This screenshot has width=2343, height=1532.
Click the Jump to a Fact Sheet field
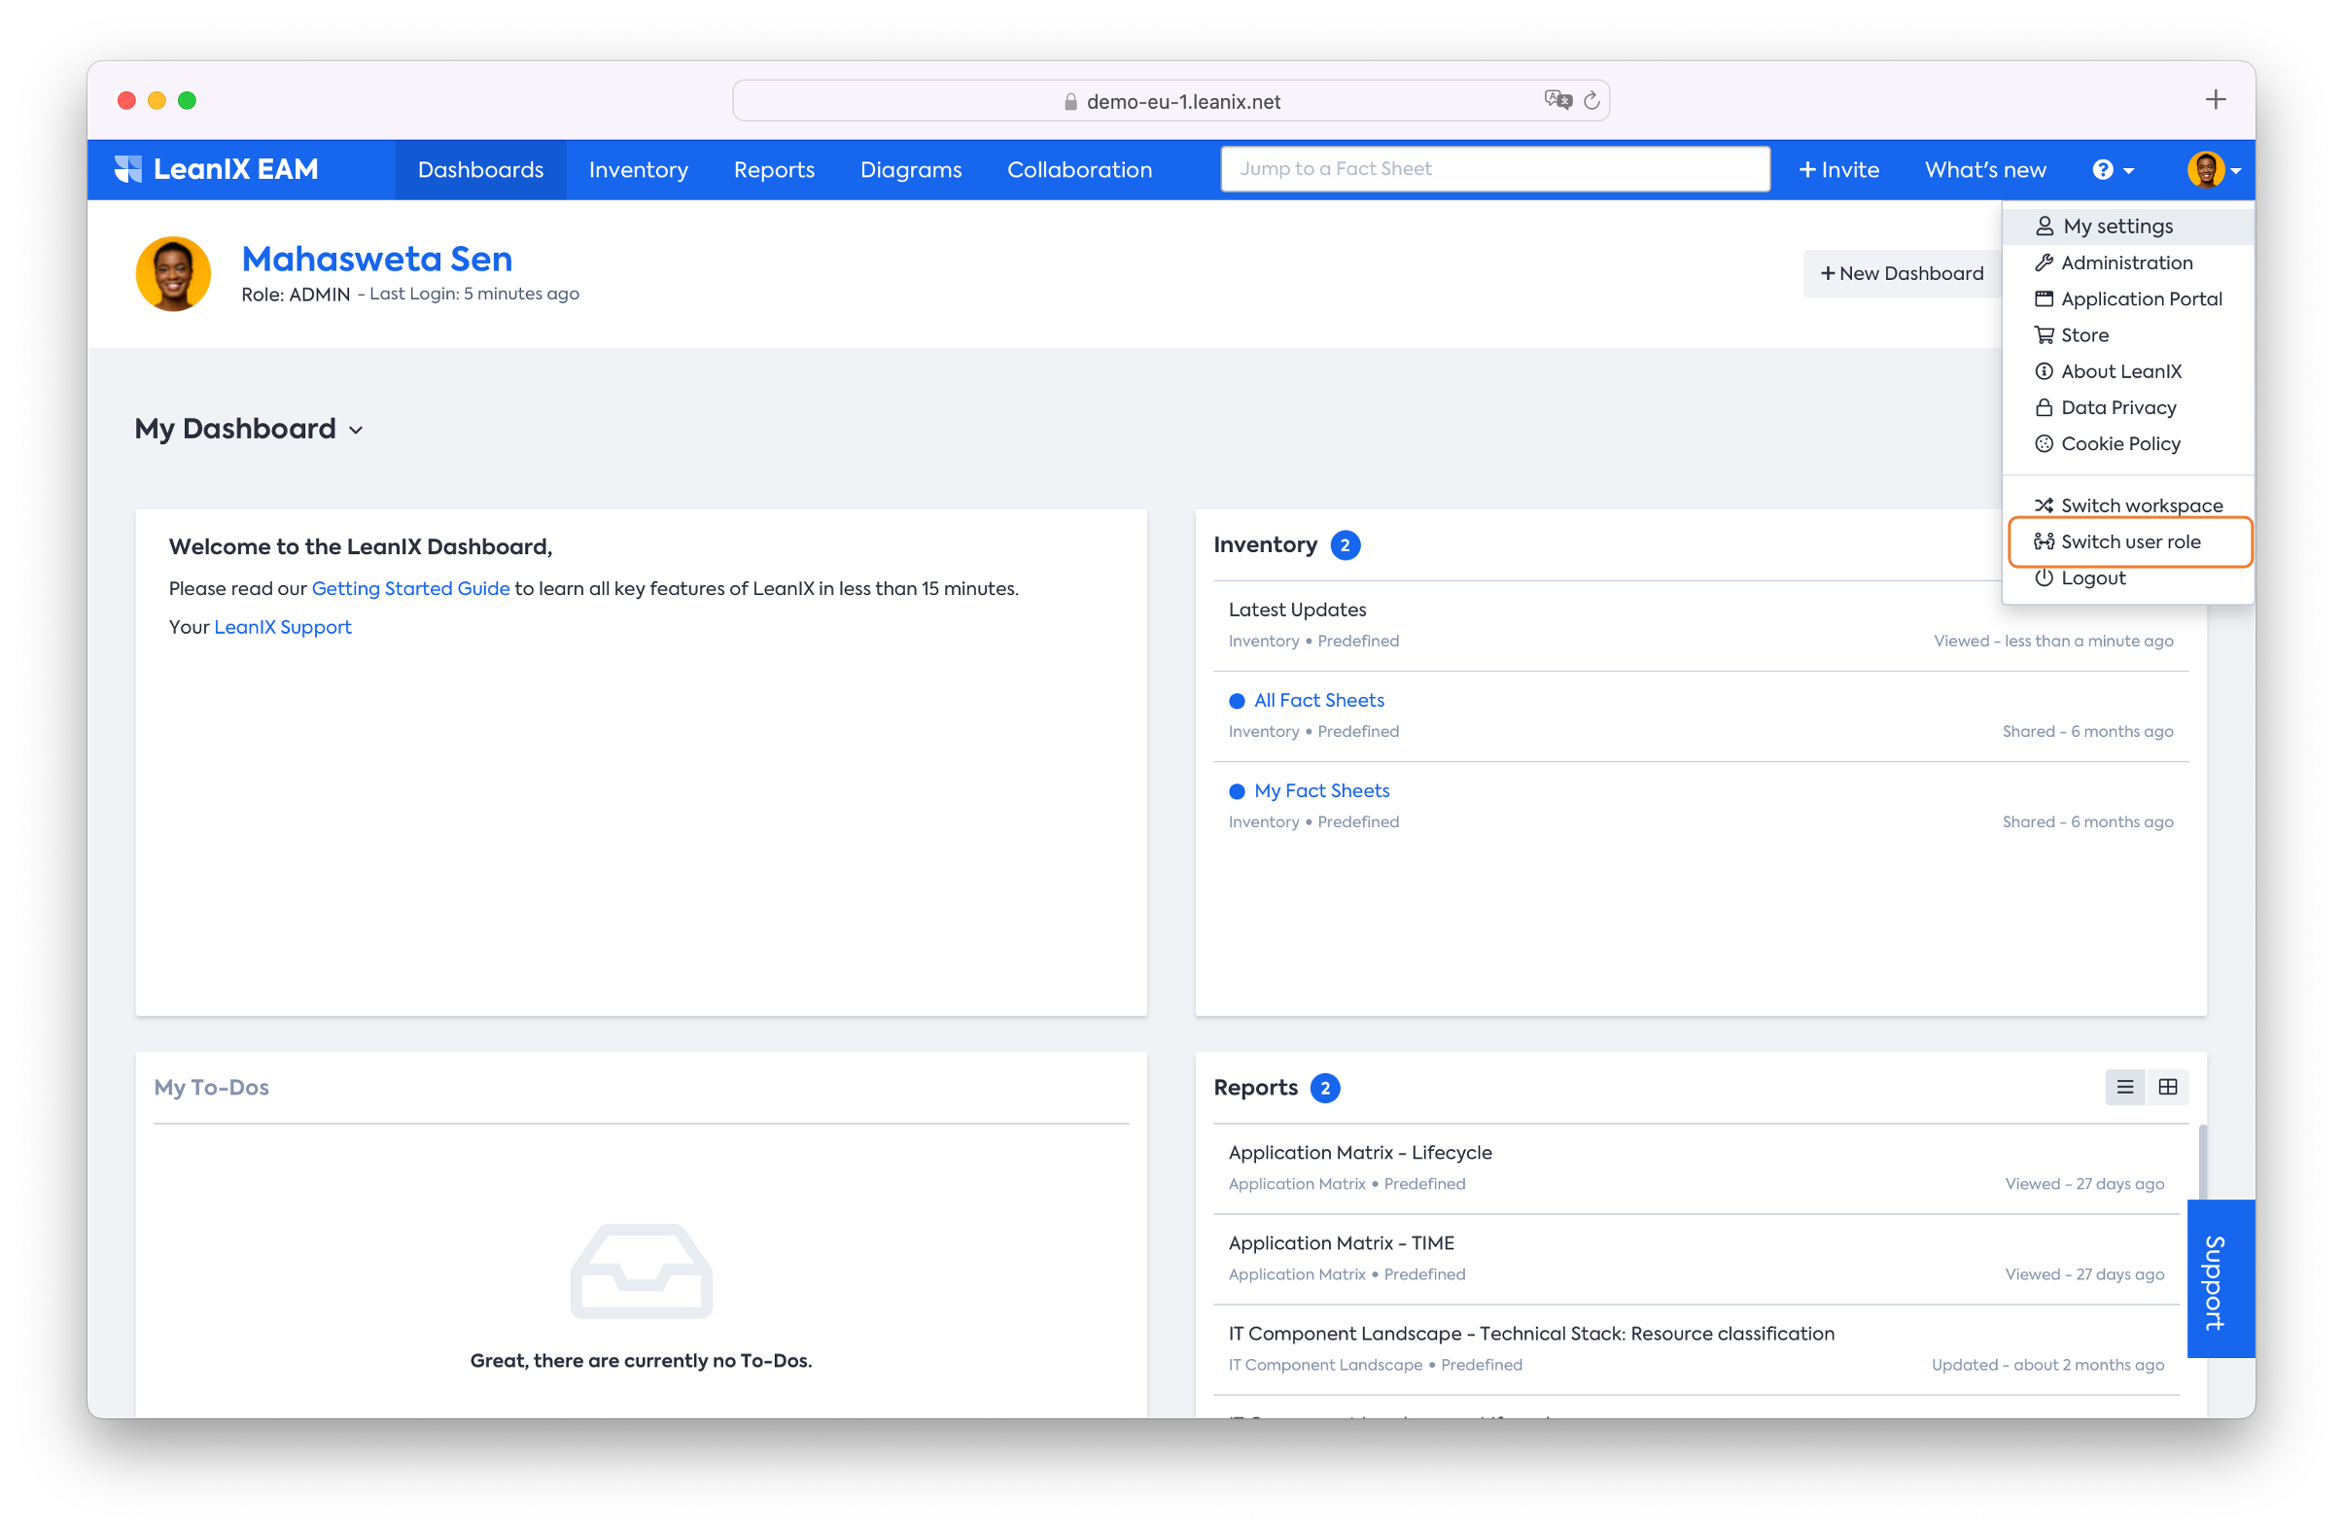coord(1494,168)
